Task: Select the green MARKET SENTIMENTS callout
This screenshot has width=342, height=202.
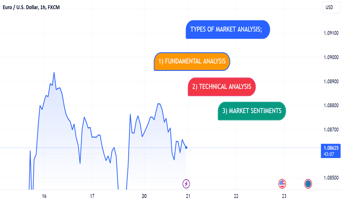Action: tap(252, 111)
